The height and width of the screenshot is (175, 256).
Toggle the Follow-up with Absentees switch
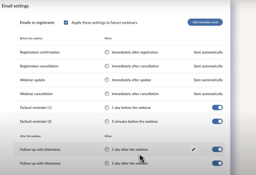(217, 163)
